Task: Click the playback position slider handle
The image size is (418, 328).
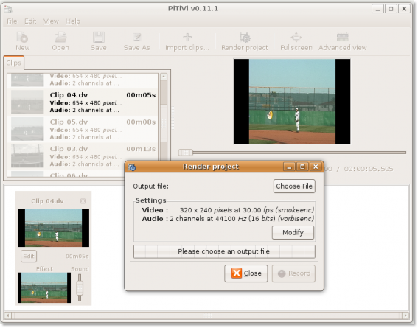Action: click(x=186, y=153)
